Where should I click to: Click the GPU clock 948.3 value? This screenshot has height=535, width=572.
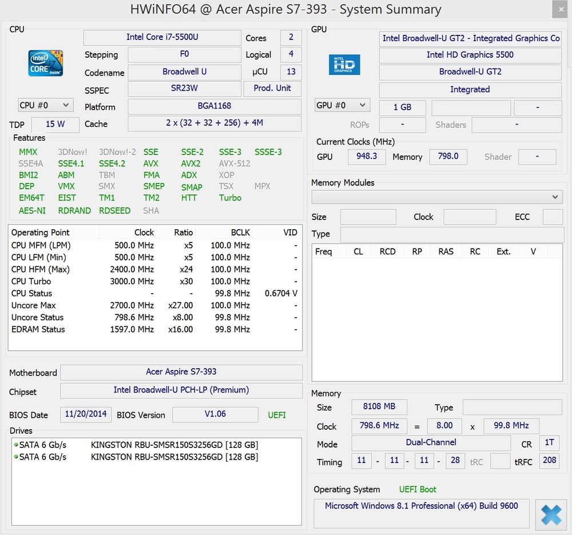[367, 157]
